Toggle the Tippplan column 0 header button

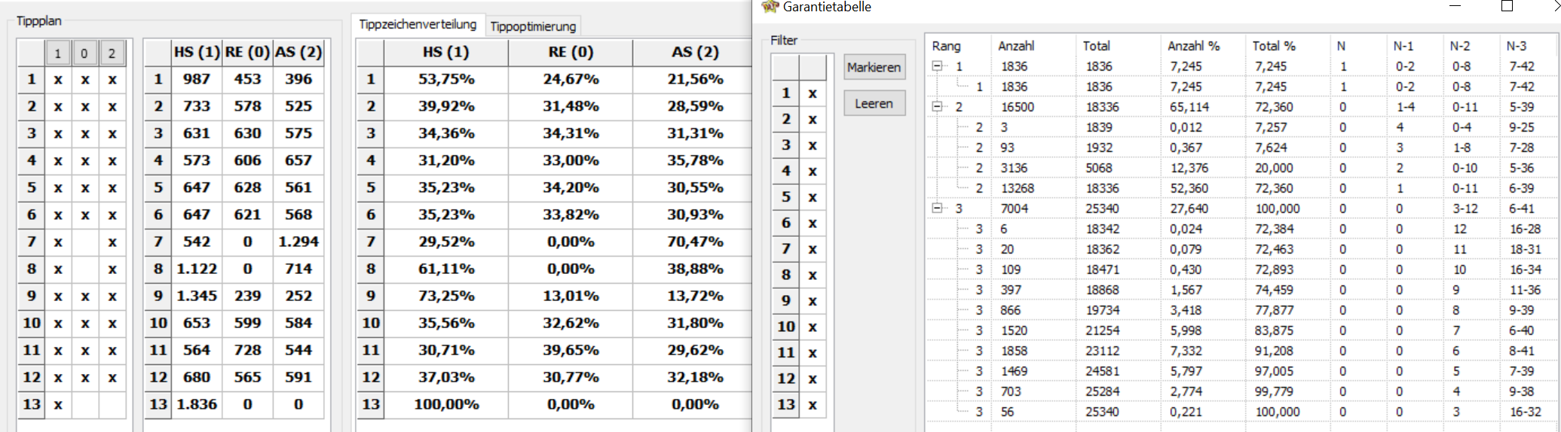[x=84, y=53]
